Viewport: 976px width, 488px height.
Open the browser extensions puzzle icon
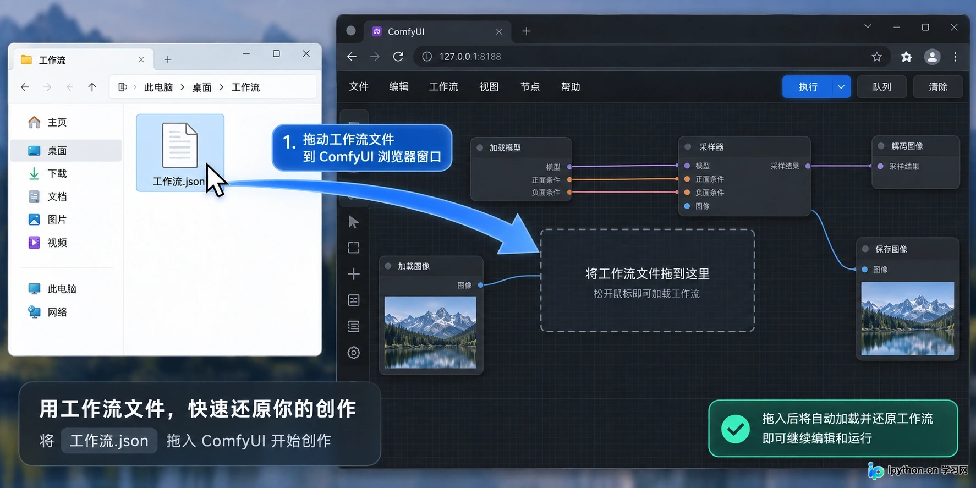tap(906, 57)
